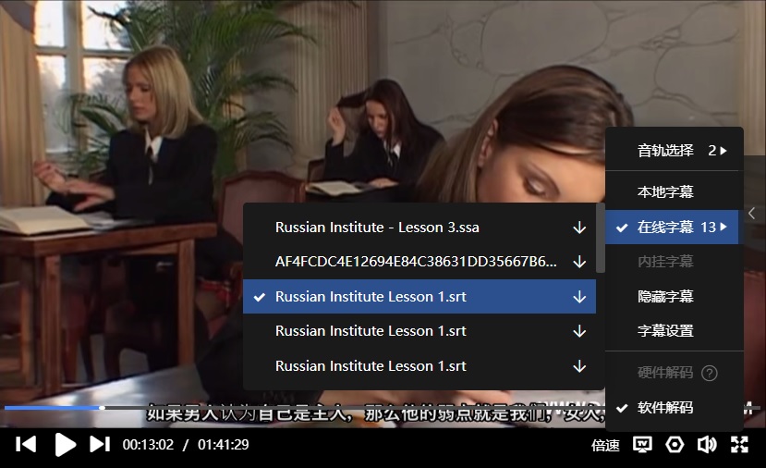
Task: Click the video progress bar
Action: point(277,408)
